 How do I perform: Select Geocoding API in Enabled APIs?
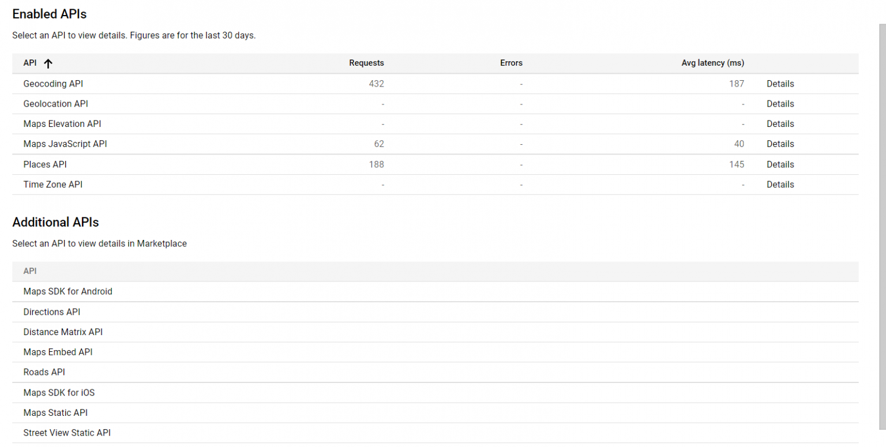tap(53, 84)
